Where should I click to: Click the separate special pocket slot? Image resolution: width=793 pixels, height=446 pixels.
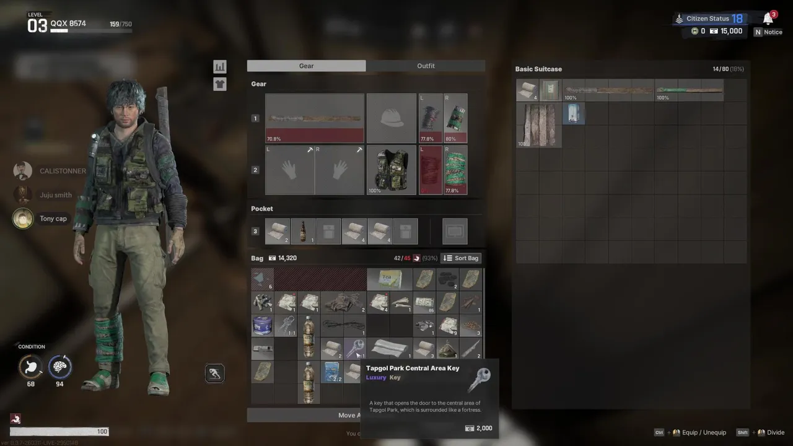[x=455, y=231]
